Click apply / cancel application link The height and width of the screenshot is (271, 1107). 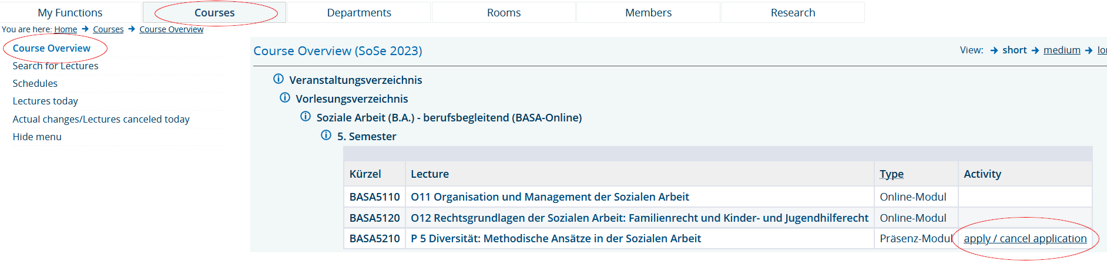point(1025,238)
